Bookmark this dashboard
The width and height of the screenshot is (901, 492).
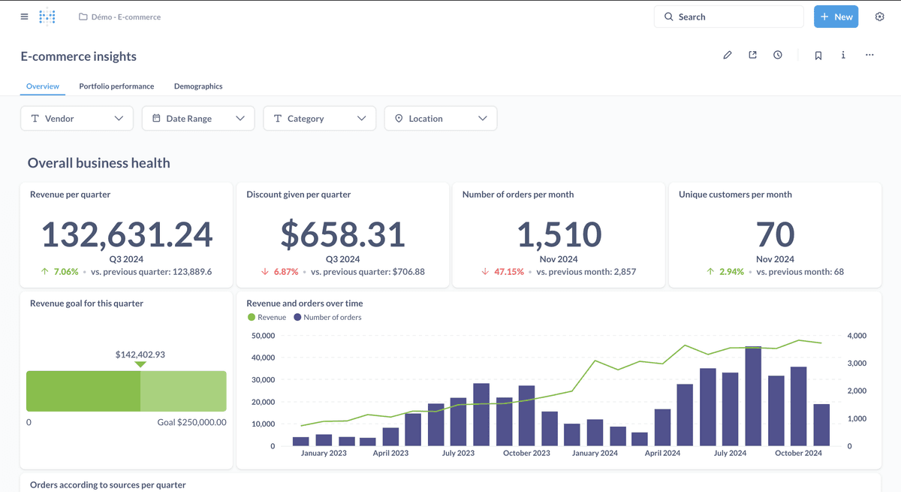click(818, 55)
